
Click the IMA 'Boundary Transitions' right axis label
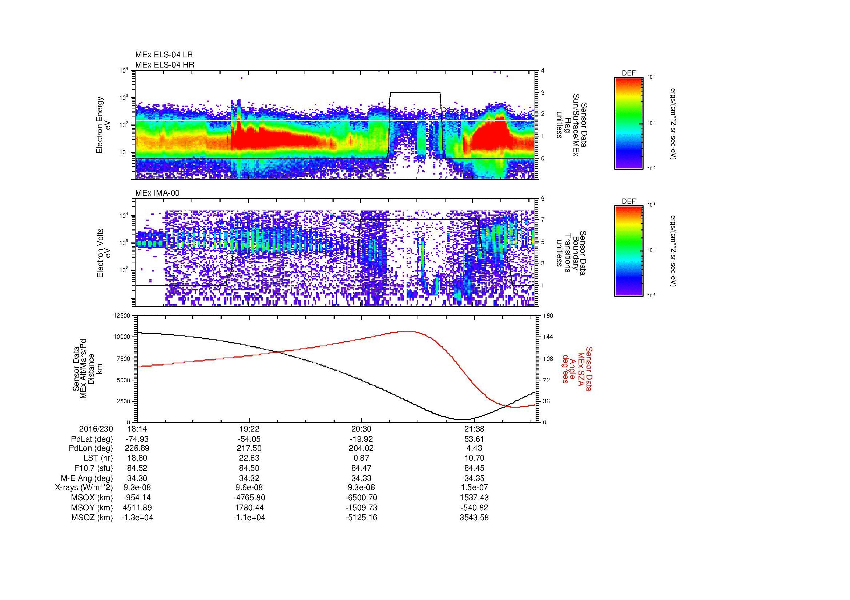tap(572, 253)
